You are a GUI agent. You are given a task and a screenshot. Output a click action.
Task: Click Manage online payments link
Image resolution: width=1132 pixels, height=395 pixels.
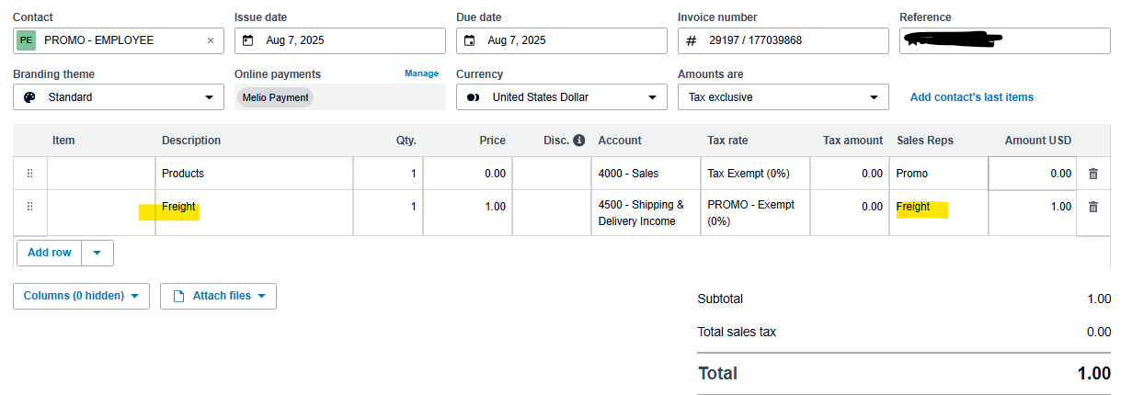click(421, 73)
